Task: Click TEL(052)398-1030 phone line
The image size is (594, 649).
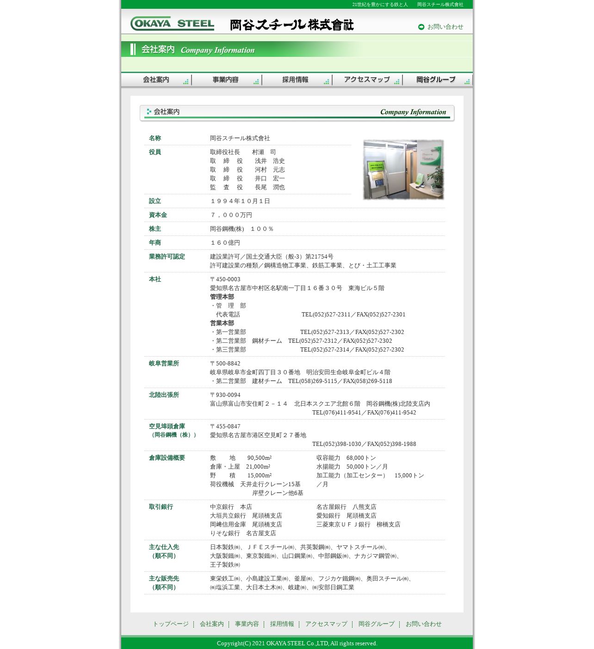Action: [364, 444]
